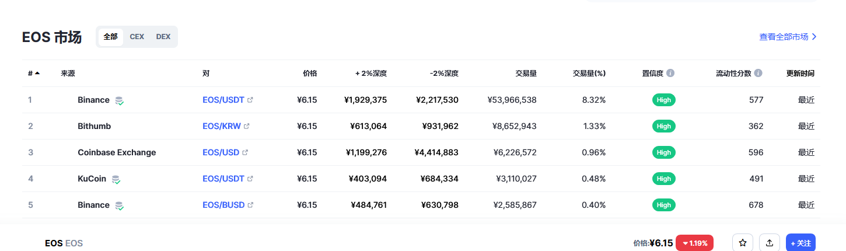Click the star favorite icon button
Image resolution: width=846 pixels, height=251 pixels.
[x=743, y=243]
